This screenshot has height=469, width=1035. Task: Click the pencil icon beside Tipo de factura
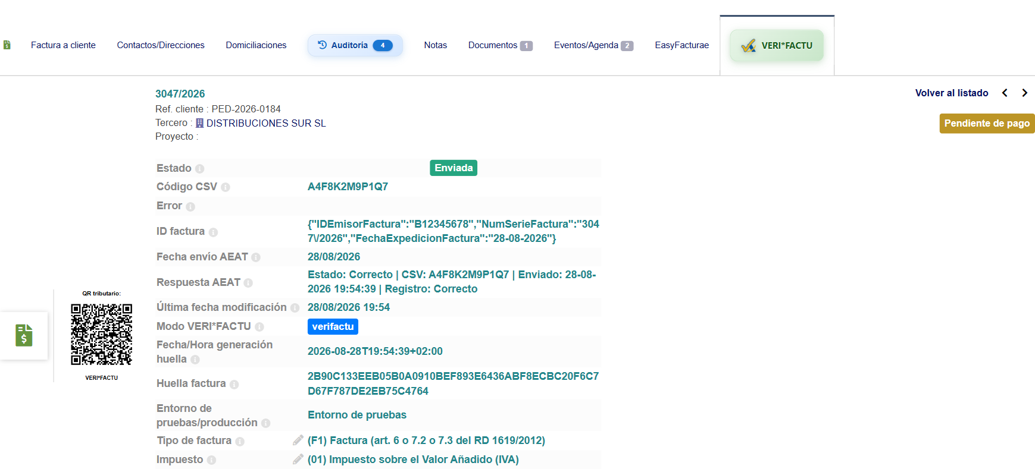298,440
